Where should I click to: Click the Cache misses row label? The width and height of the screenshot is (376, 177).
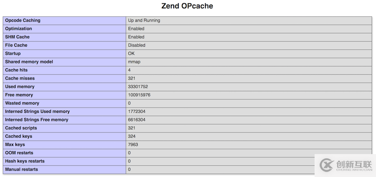pos(20,78)
